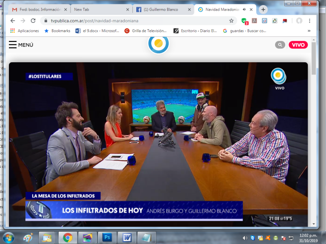Viewport: 326px width, 244px height.
Task: Click the Los Titulares video player
Action: coord(158,144)
